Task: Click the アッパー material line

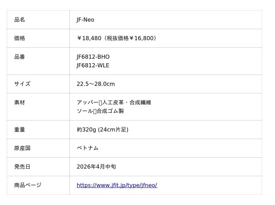Action: 114,103
